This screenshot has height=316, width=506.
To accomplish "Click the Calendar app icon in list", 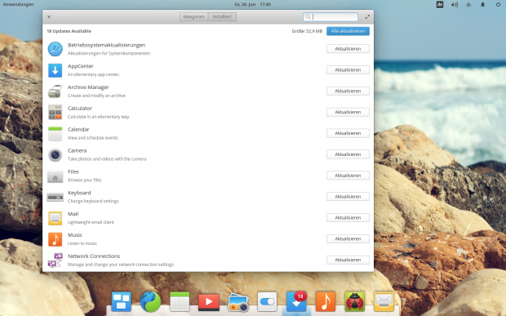I will 55,134.
